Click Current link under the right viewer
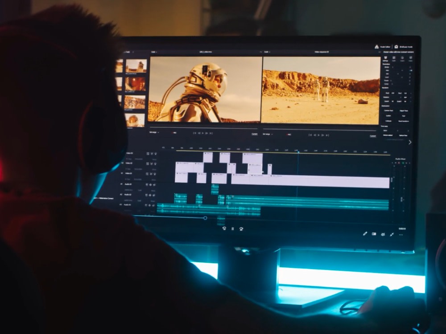Screen dimensions: 446x334 pyautogui.click(x=372, y=136)
